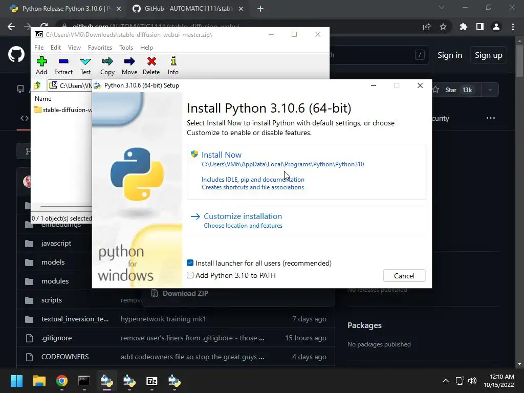
Task: Click the 7-Zip path address field
Action: 71,85
